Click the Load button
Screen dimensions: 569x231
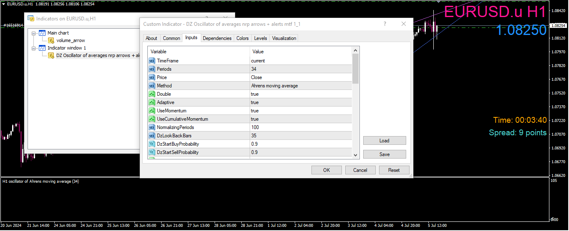384,141
